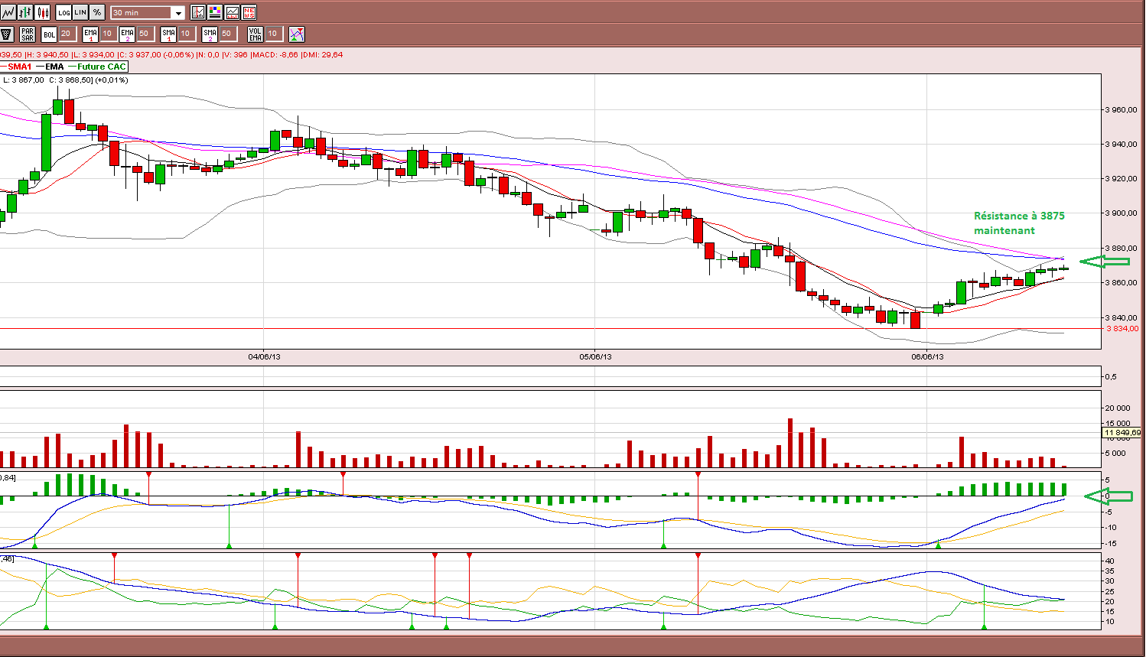Toggle the EMA 1 indicator
This screenshot has width=1146, height=657.
(x=90, y=34)
